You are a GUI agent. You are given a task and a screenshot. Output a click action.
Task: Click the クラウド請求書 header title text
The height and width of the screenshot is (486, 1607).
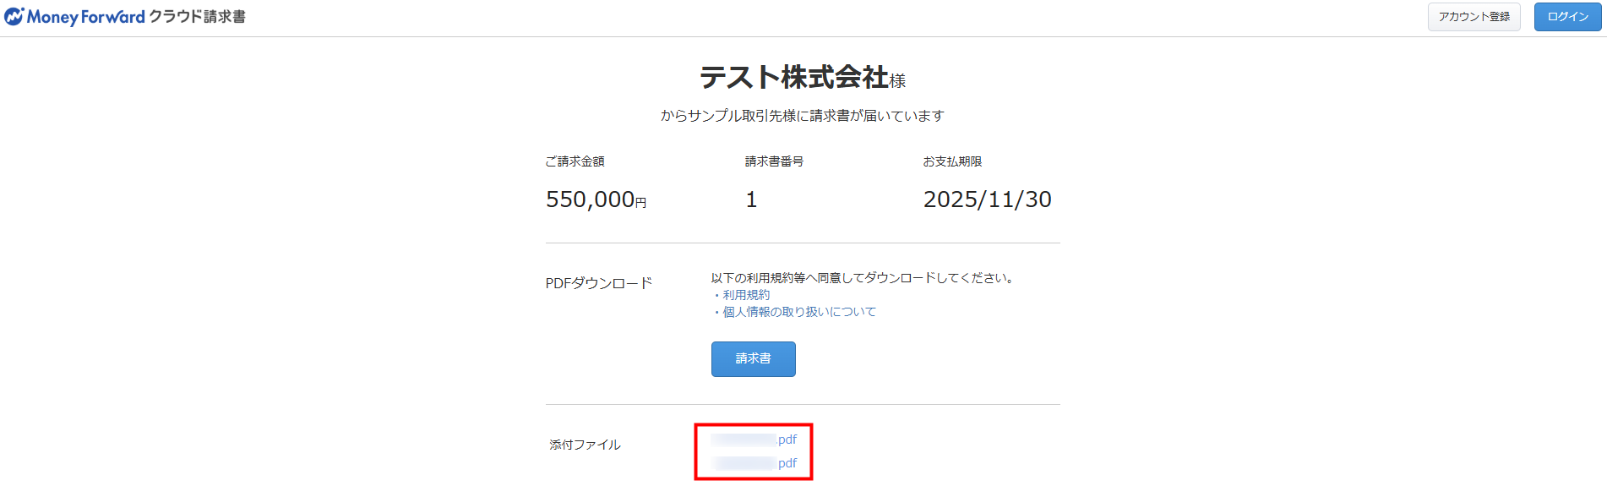click(197, 17)
